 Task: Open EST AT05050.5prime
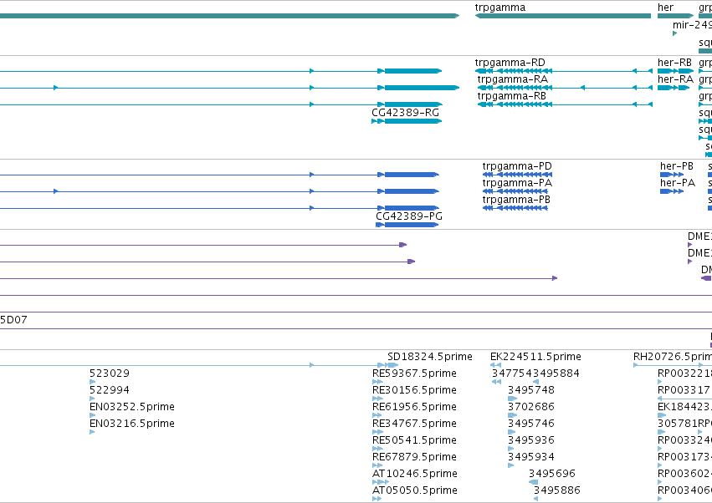click(415, 490)
